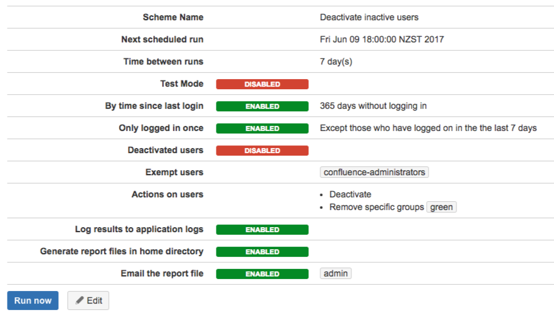Click the admin recipient tag
The width and height of the screenshot is (554, 315).
click(x=336, y=273)
